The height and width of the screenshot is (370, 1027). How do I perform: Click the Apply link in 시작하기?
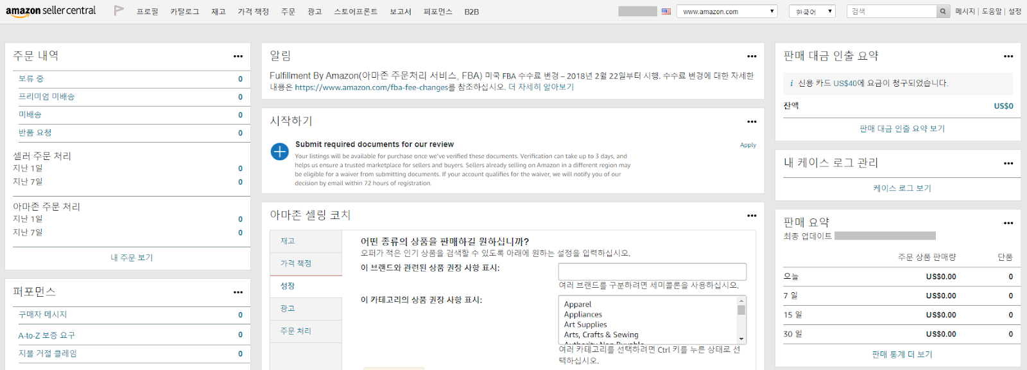click(748, 145)
